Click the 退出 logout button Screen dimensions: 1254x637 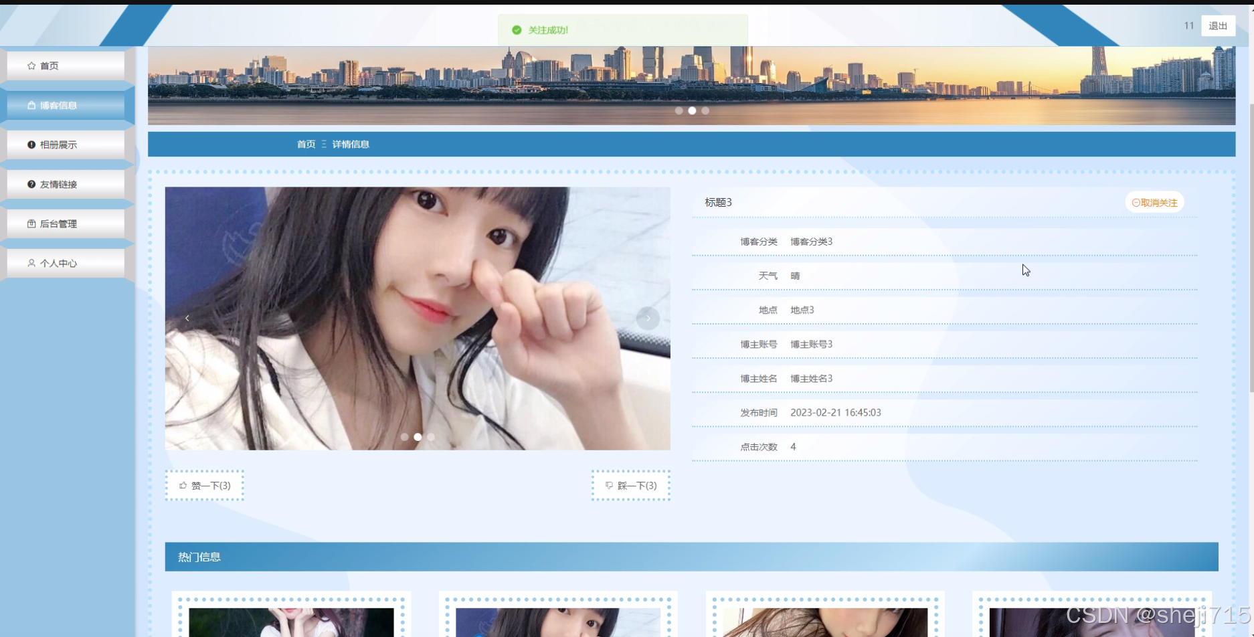(1218, 25)
